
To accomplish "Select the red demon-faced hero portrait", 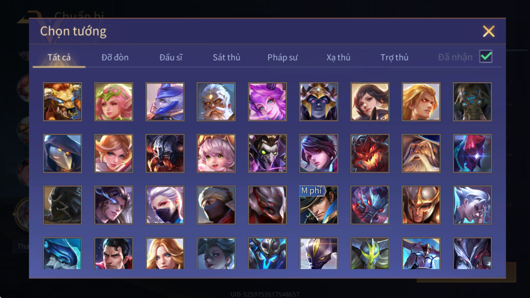I will [x=370, y=153].
